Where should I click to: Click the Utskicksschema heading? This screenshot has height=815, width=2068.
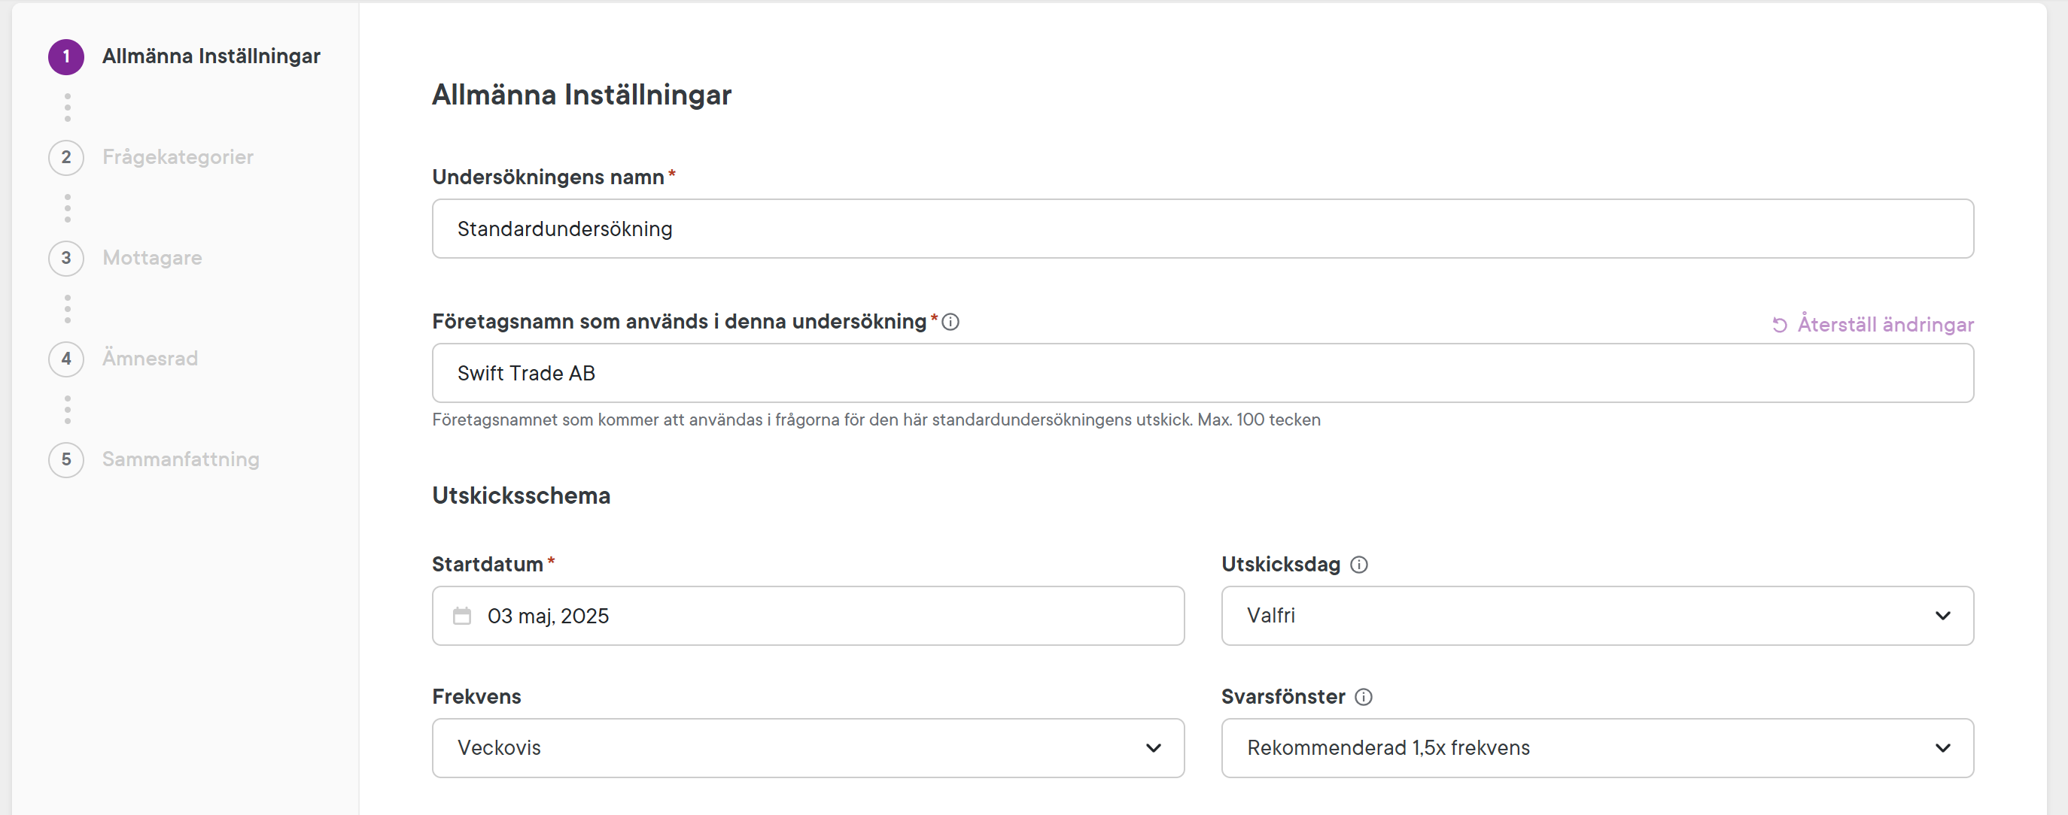pyautogui.click(x=521, y=495)
